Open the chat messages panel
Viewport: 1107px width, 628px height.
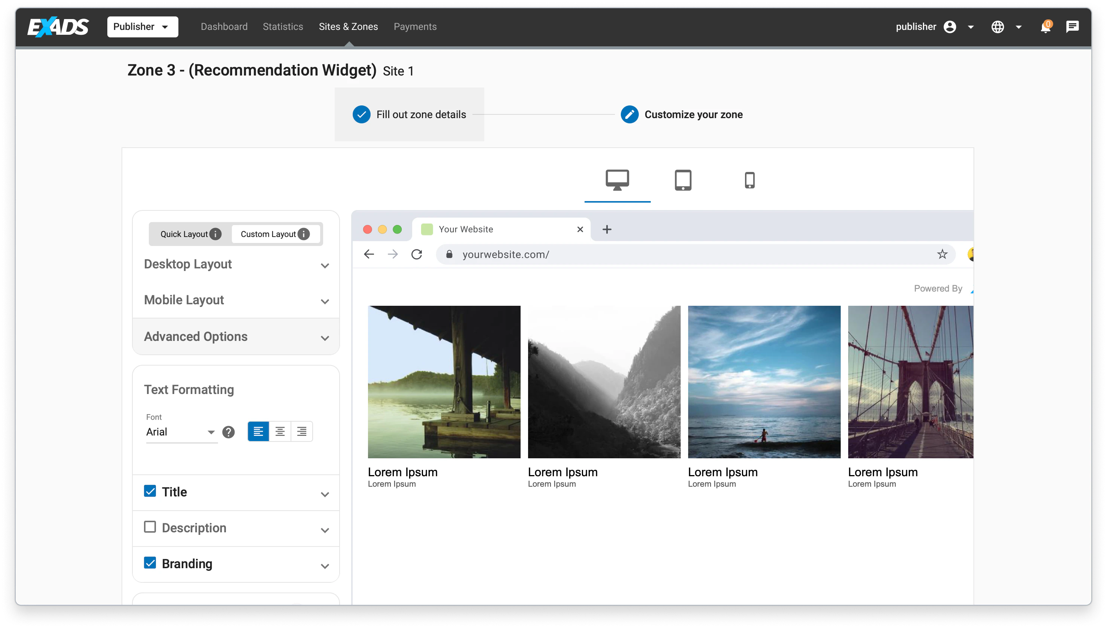click(x=1073, y=27)
